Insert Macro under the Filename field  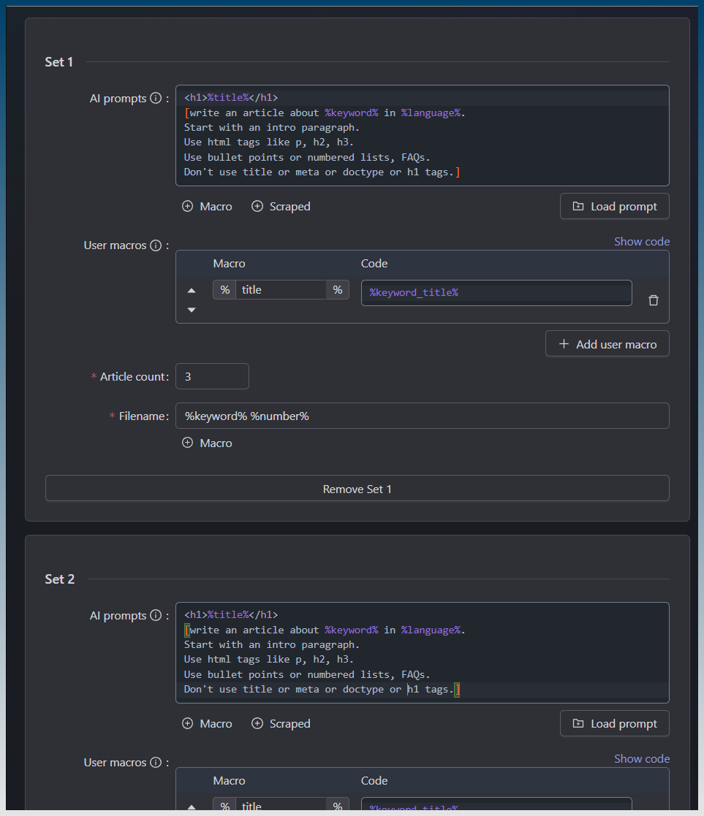pyautogui.click(x=208, y=443)
